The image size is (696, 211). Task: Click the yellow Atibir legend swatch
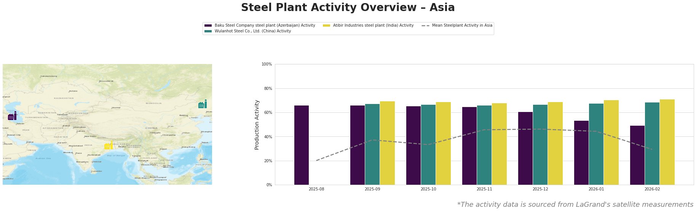326,26
